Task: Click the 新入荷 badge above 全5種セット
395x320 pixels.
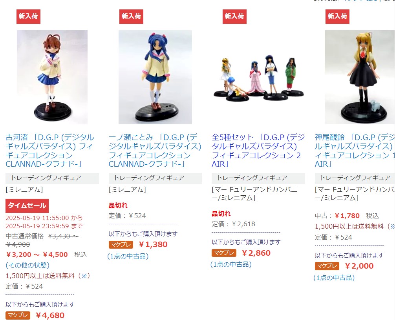Action: [234, 16]
